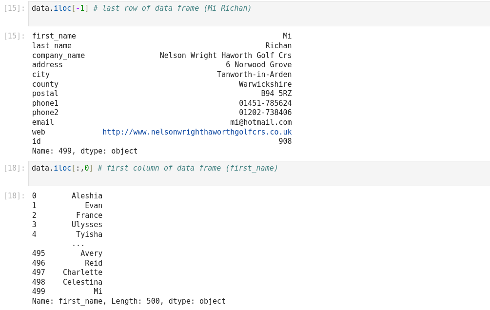This screenshot has height=310, width=490.
Task: Click the ellipsis in the truncated series output
Action: [78, 244]
